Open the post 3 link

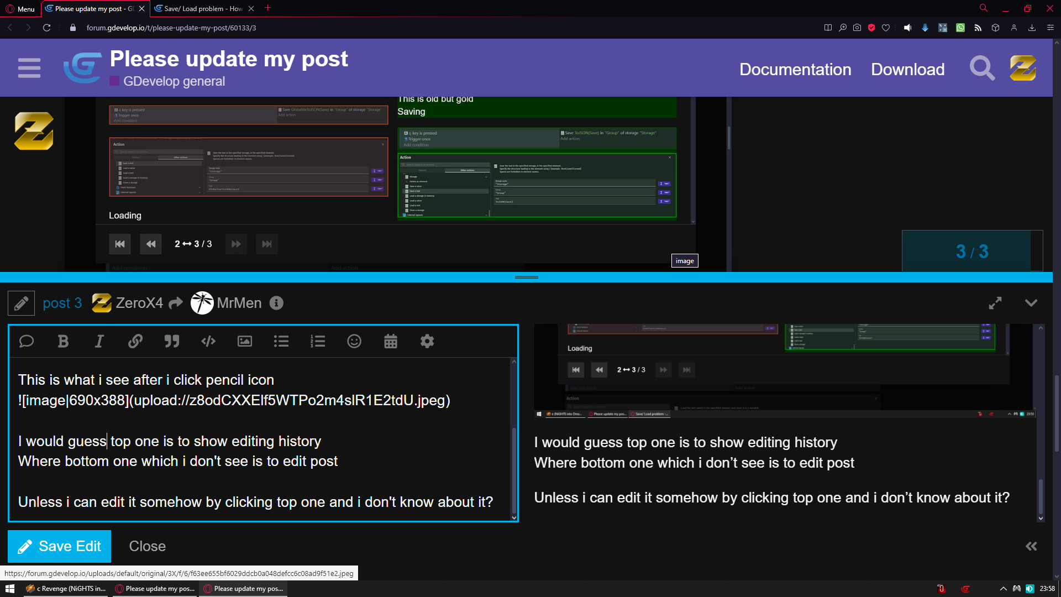click(62, 303)
